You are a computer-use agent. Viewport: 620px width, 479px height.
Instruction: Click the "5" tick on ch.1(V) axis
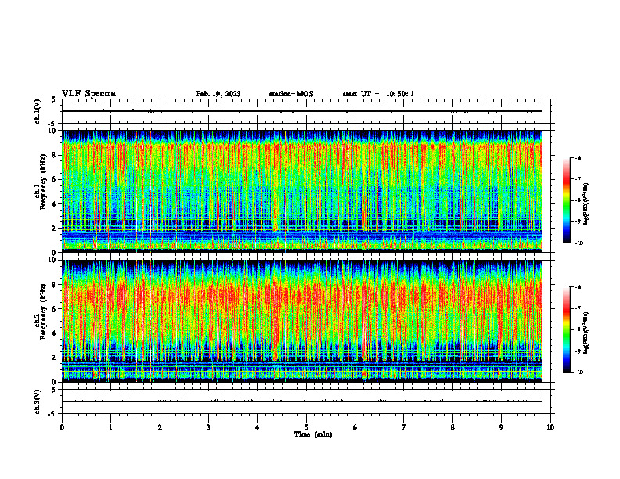(54, 99)
